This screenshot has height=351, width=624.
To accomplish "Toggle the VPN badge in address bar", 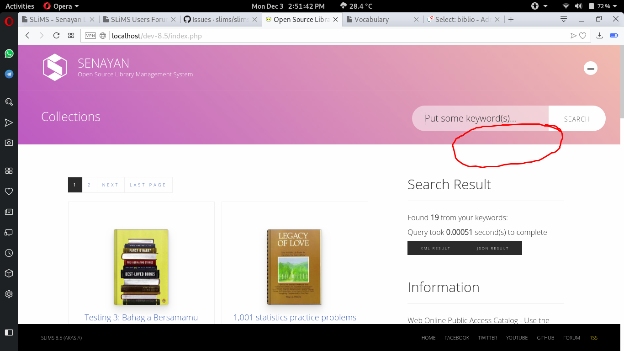I will coord(90,36).
